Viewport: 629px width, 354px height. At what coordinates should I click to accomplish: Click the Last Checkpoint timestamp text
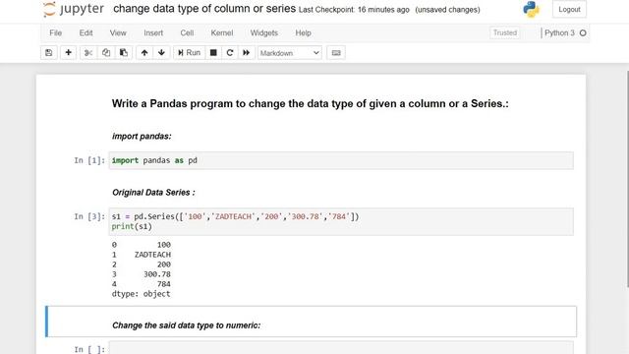pos(354,10)
